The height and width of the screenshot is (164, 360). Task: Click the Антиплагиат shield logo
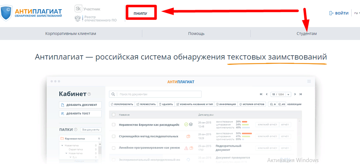point(6,13)
